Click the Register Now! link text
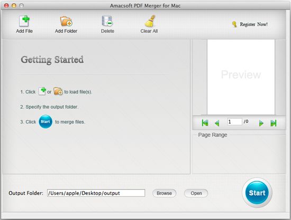This screenshot has width=291, height=220. coord(253,24)
